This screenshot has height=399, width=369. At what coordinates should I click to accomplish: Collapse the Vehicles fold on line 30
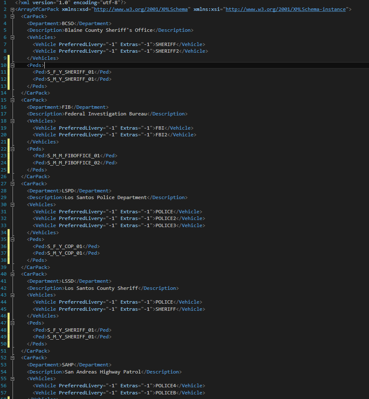[12, 205]
